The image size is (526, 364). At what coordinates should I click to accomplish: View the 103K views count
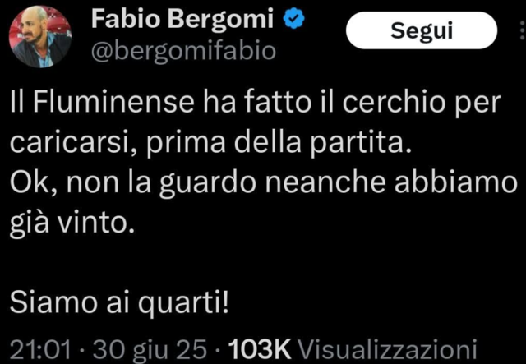click(x=260, y=349)
